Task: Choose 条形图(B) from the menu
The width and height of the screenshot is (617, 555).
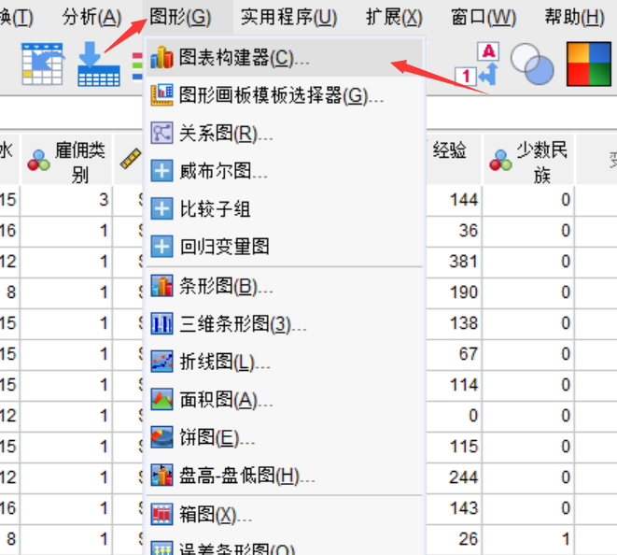Action: (285, 286)
